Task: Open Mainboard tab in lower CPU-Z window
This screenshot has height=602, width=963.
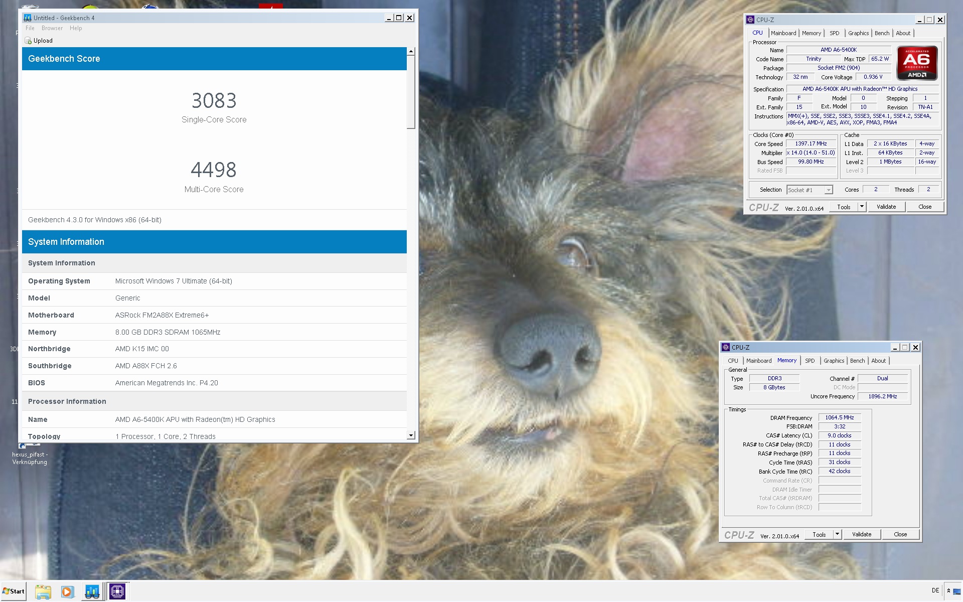Action: 759,361
